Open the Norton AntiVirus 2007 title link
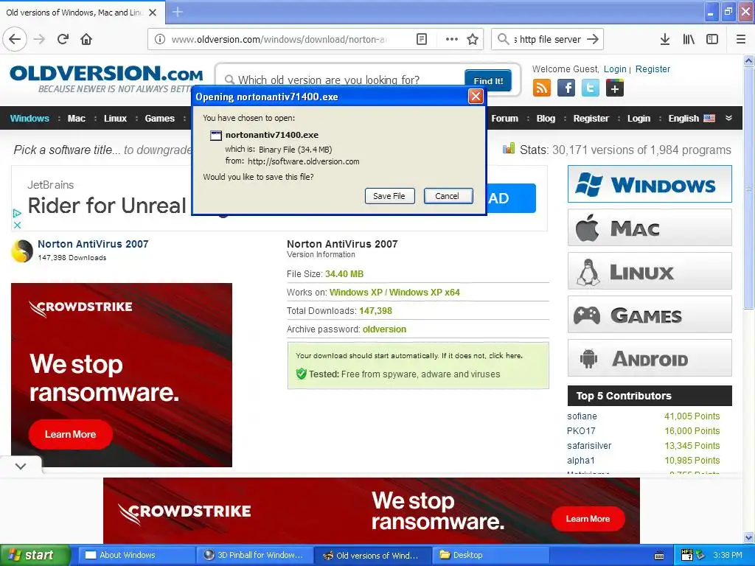The image size is (755, 566). [93, 244]
